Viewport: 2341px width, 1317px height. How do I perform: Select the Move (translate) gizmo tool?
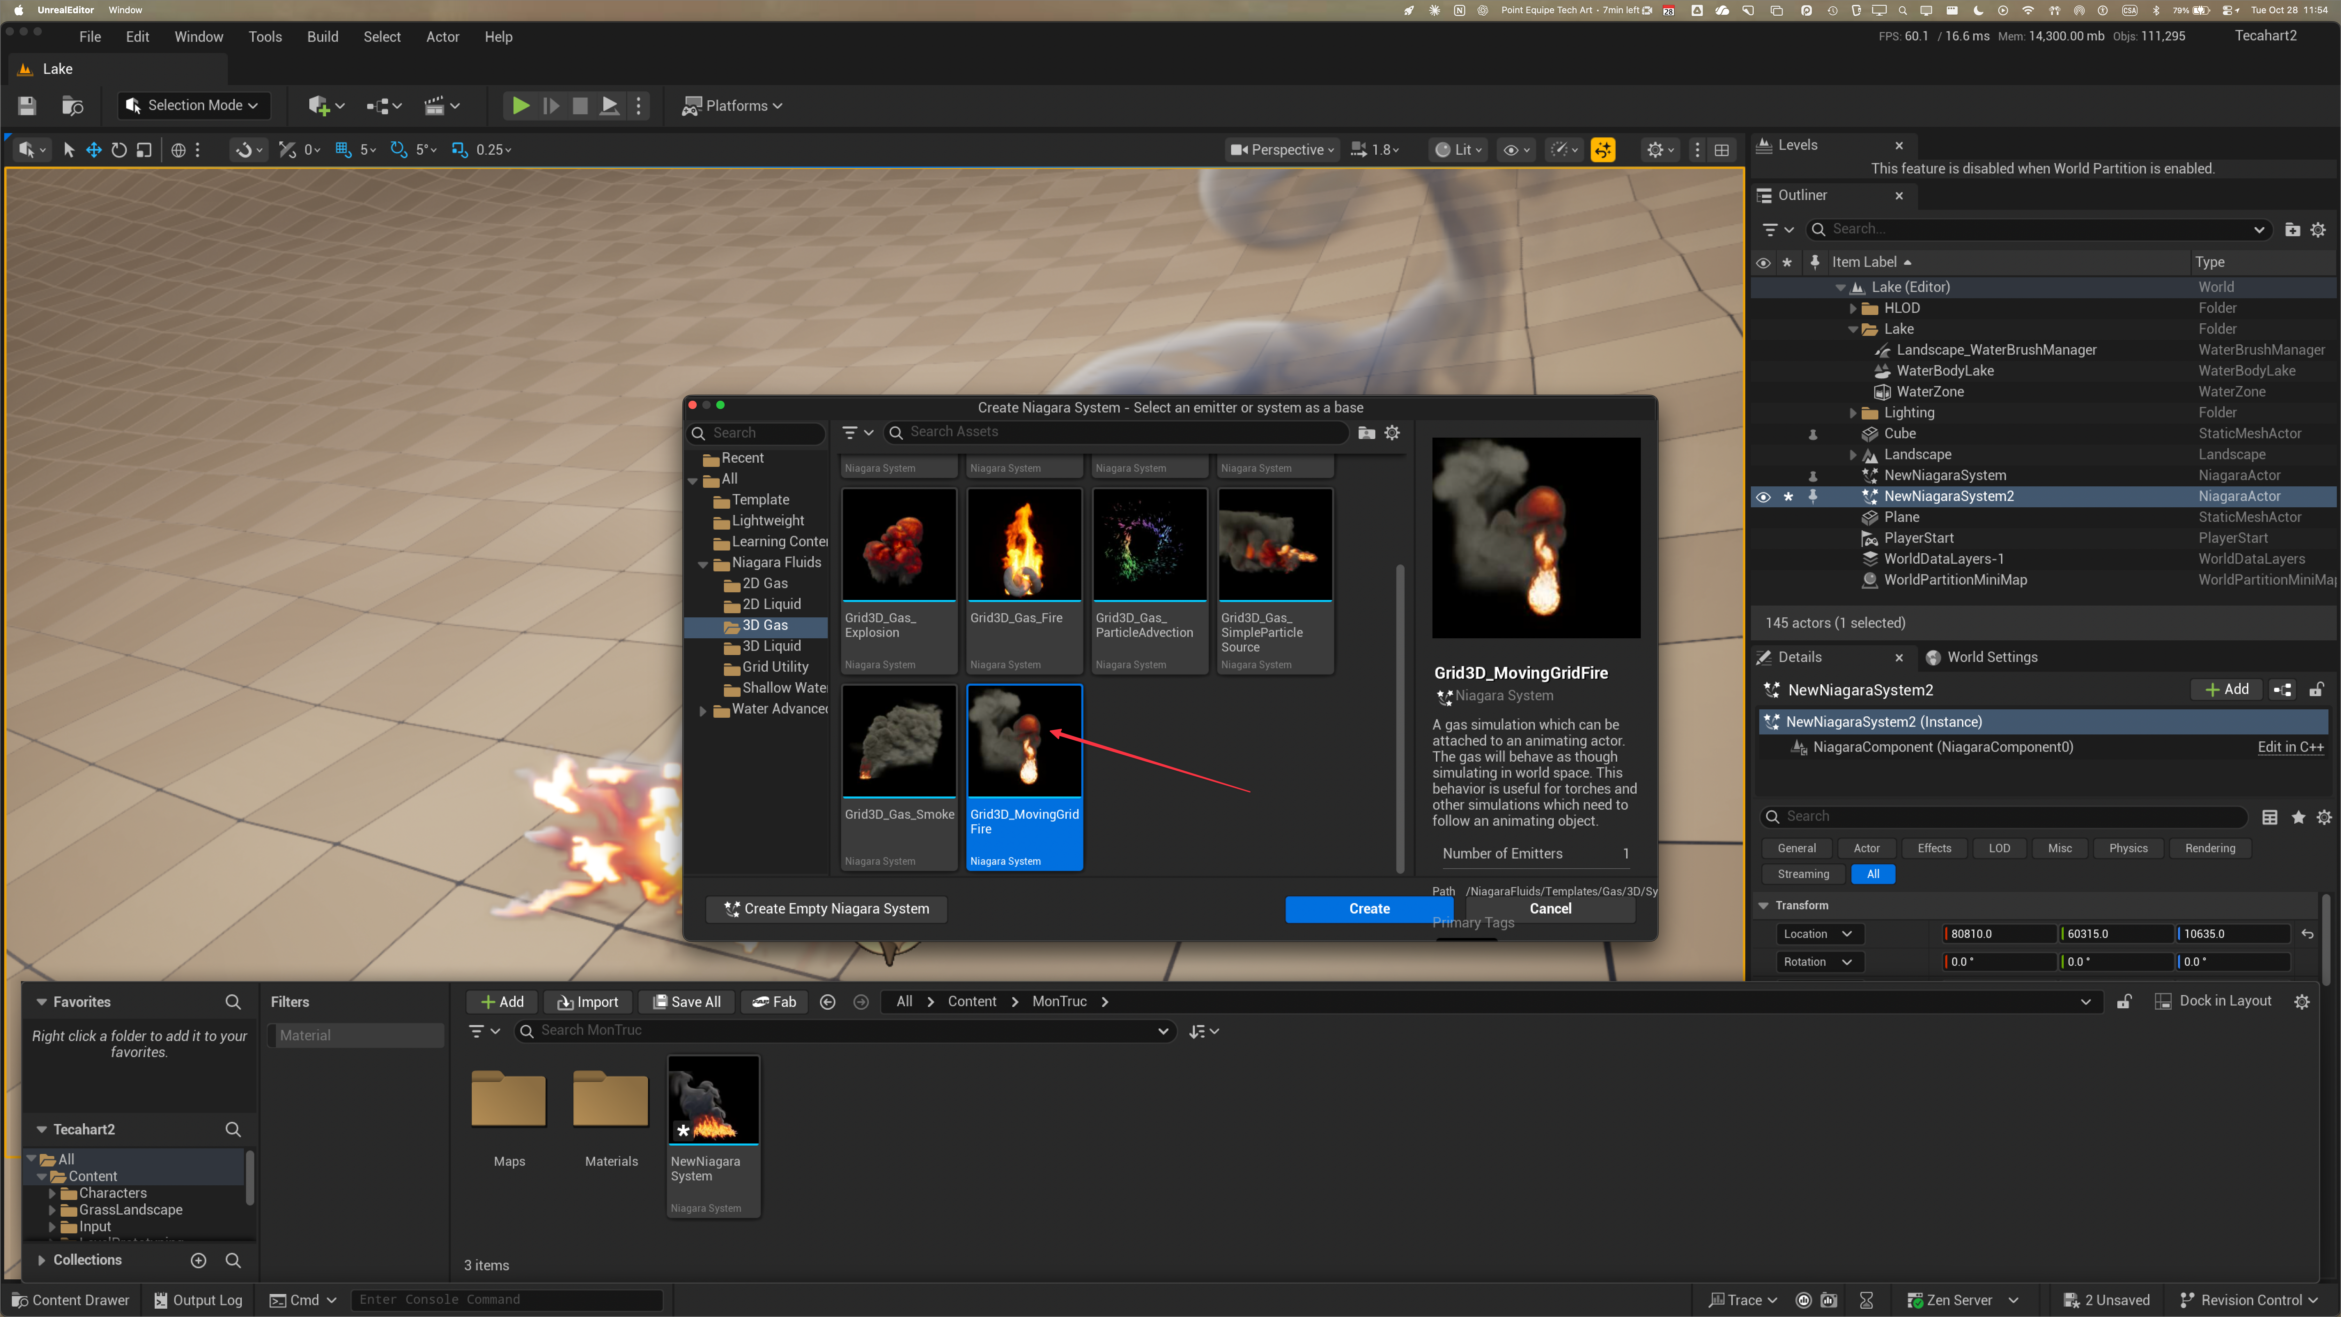(x=94, y=150)
